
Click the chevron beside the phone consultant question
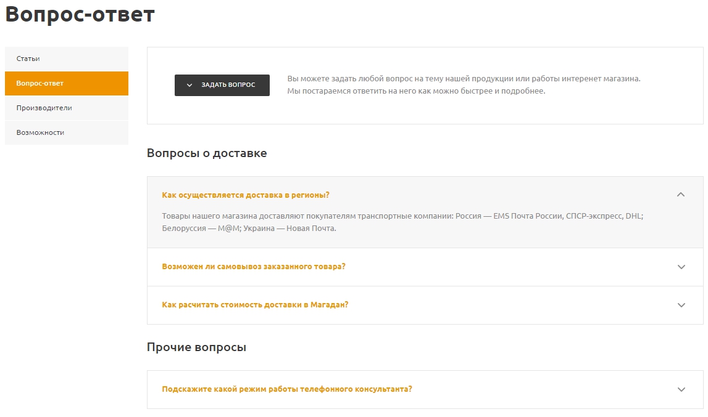coord(681,389)
